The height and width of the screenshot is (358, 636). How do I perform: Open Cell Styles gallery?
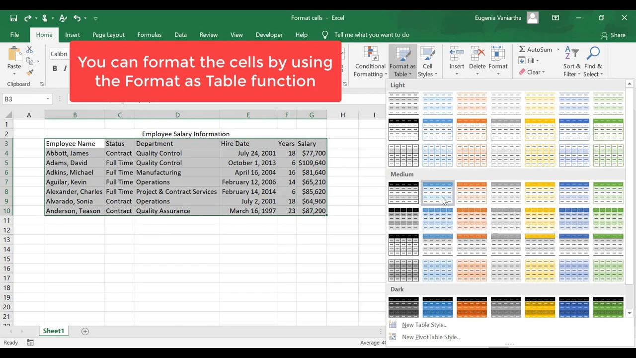pyautogui.click(x=427, y=62)
